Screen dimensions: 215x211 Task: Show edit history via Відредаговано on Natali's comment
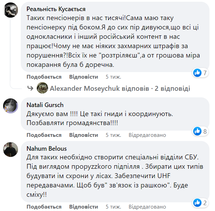coord(147,135)
